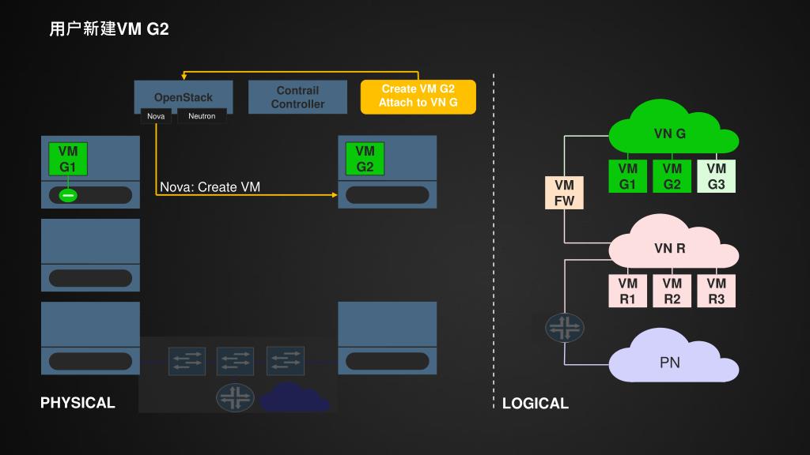Click the first dimmed switch icon
Screen dimensions: 810x455
[x=187, y=361]
